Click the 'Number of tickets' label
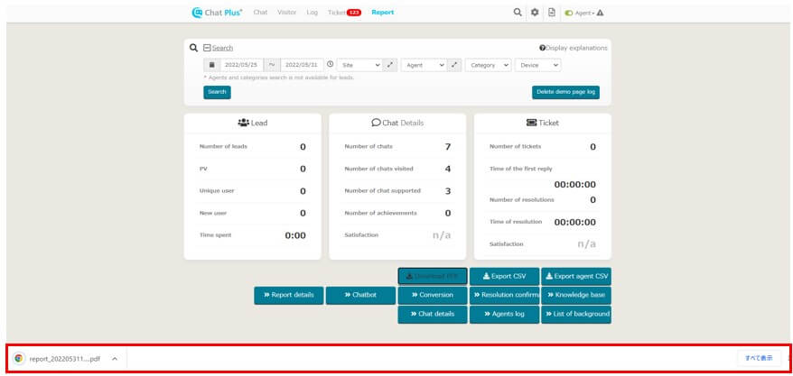The width and height of the screenshot is (793, 376). (516, 146)
